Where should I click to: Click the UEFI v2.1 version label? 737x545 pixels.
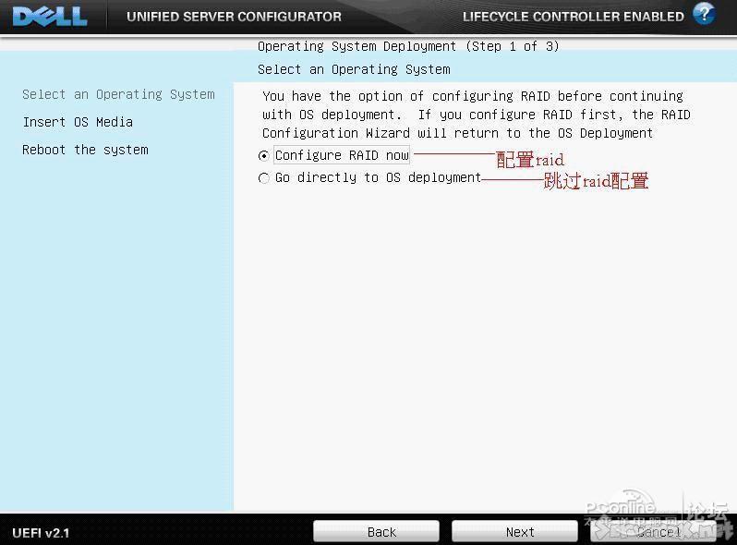tap(41, 533)
